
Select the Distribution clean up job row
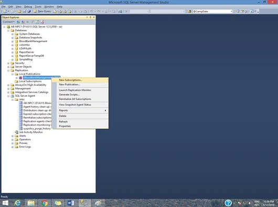pos(37,110)
